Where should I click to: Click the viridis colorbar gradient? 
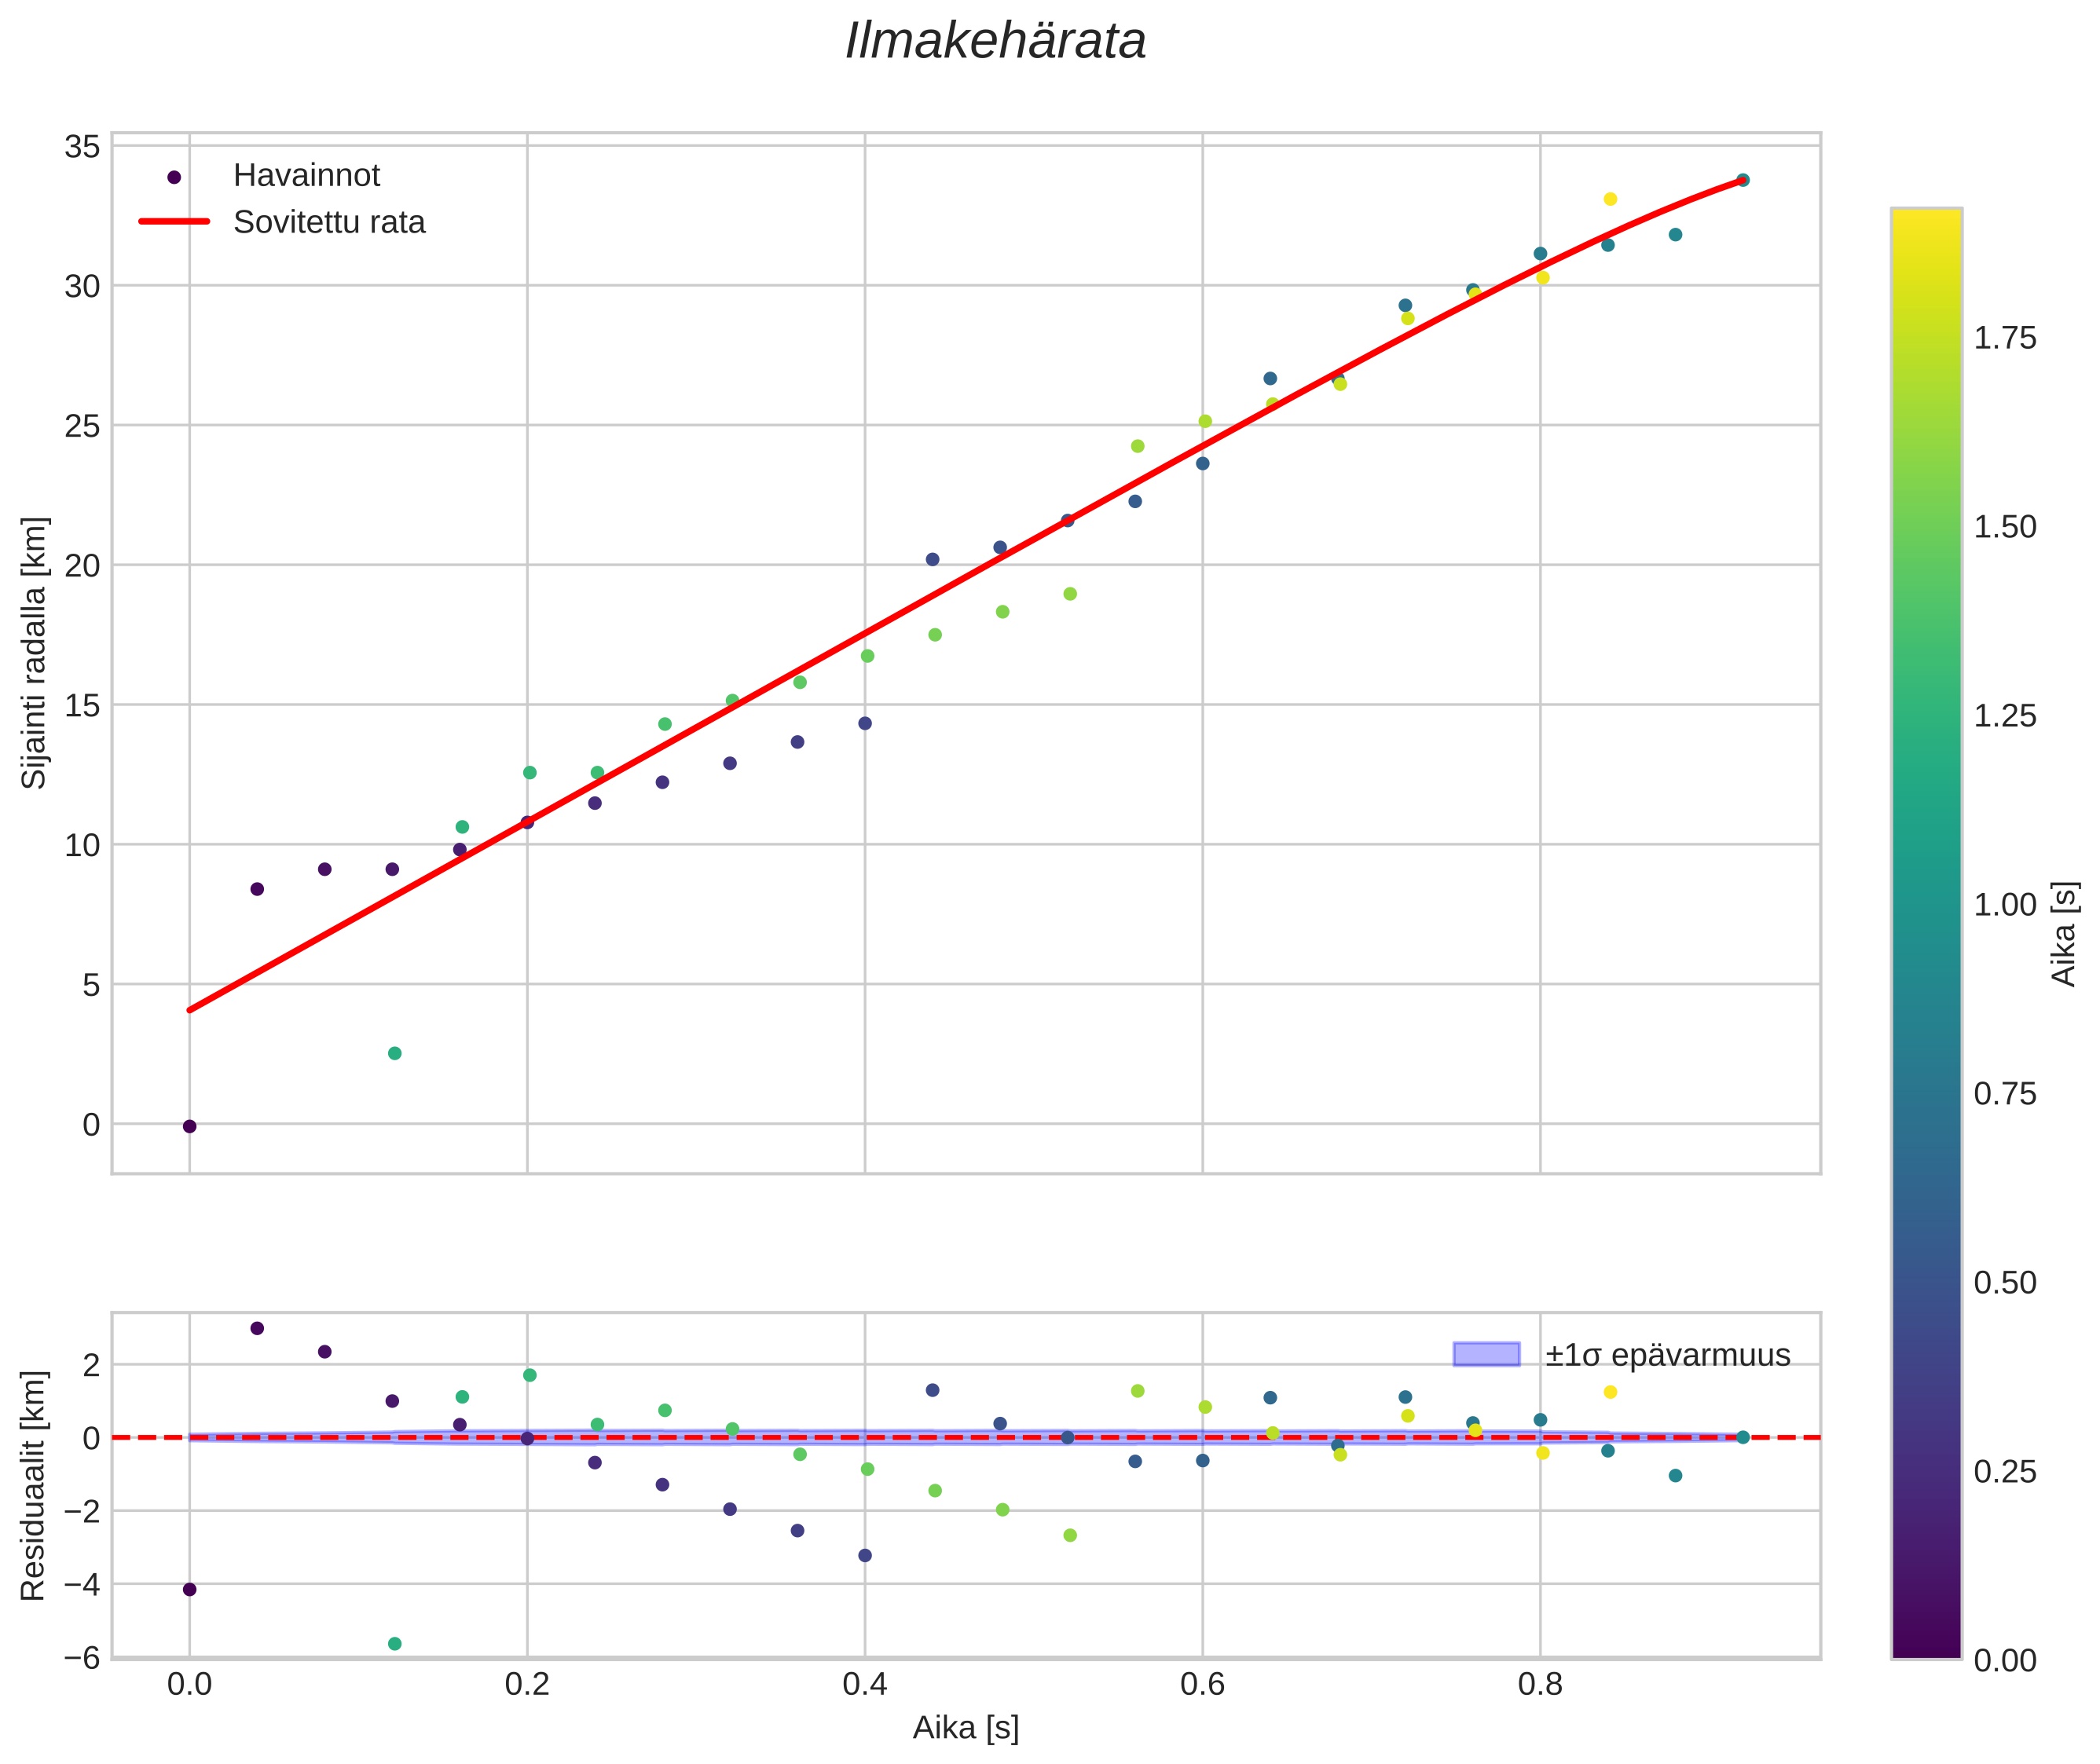[1926, 934]
